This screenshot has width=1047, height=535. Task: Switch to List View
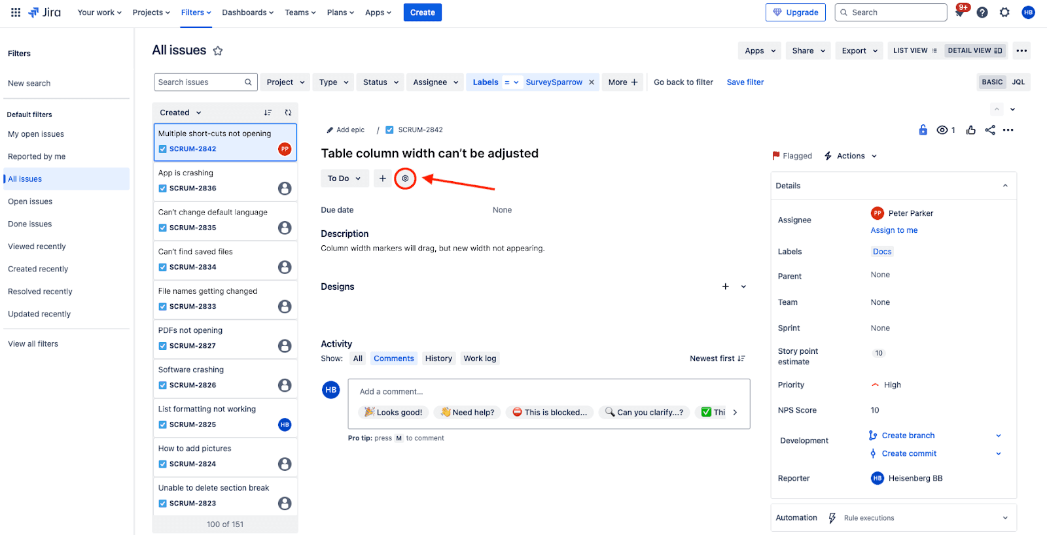coord(915,51)
